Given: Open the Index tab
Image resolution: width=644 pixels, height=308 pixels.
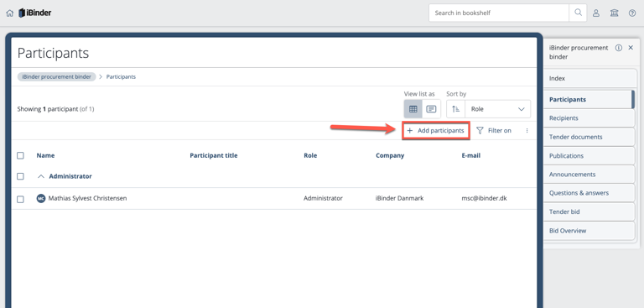Looking at the screenshot, I should pyautogui.click(x=589, y=78).
